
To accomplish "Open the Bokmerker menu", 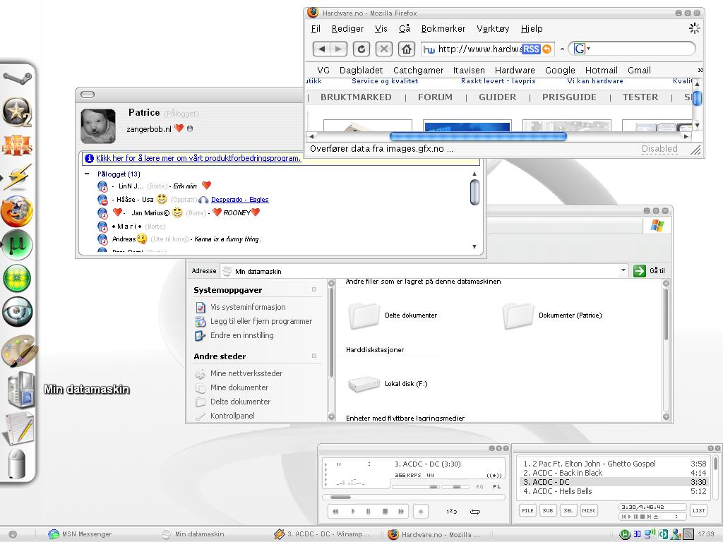I will 443,28.
